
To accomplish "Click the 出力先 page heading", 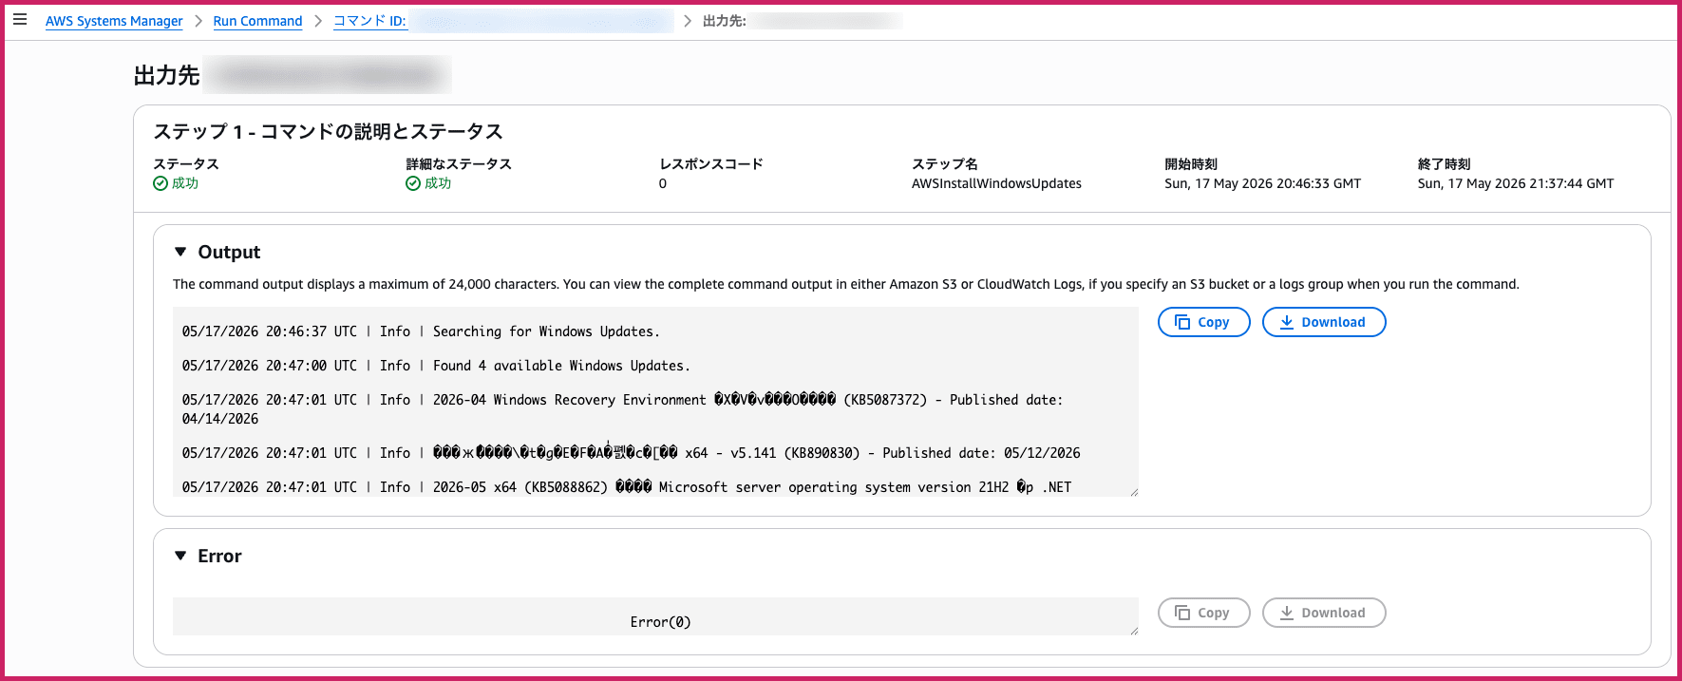I will (x=166, y=75).
